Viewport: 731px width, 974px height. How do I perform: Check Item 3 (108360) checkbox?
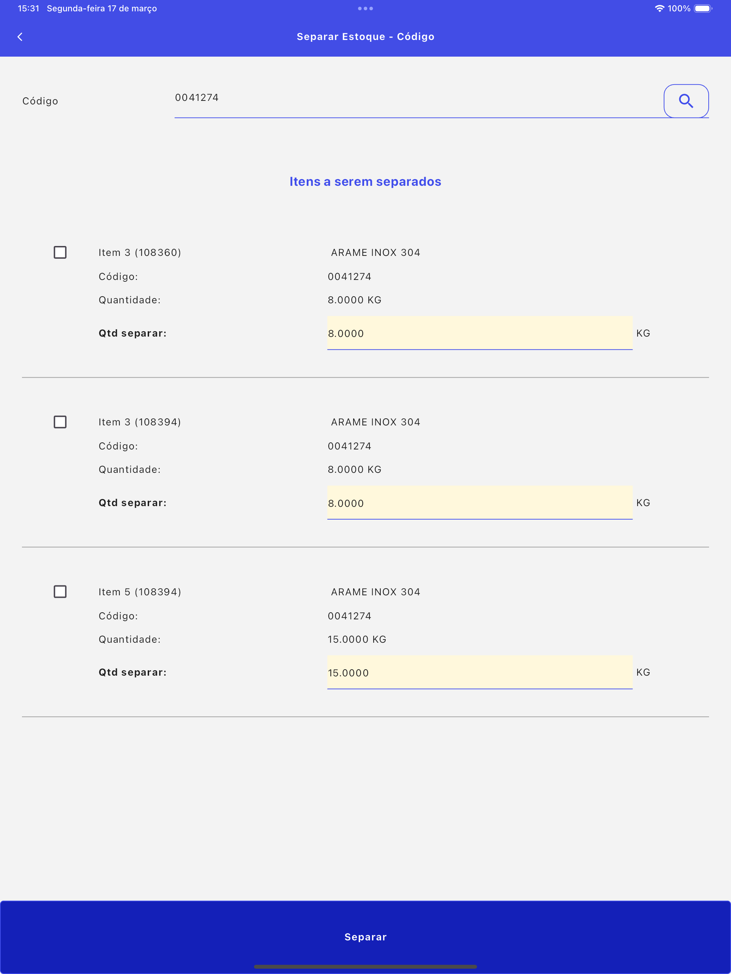[x=60, y=252]
